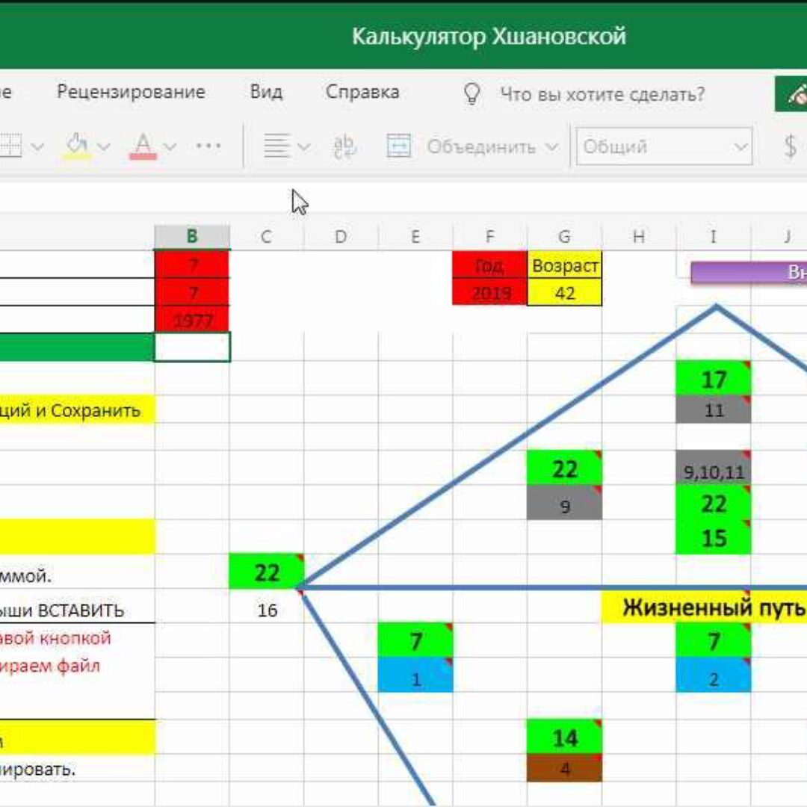Click the currency dollar format icon
Viewport: 807px width, 807px height.
[790, 146]
